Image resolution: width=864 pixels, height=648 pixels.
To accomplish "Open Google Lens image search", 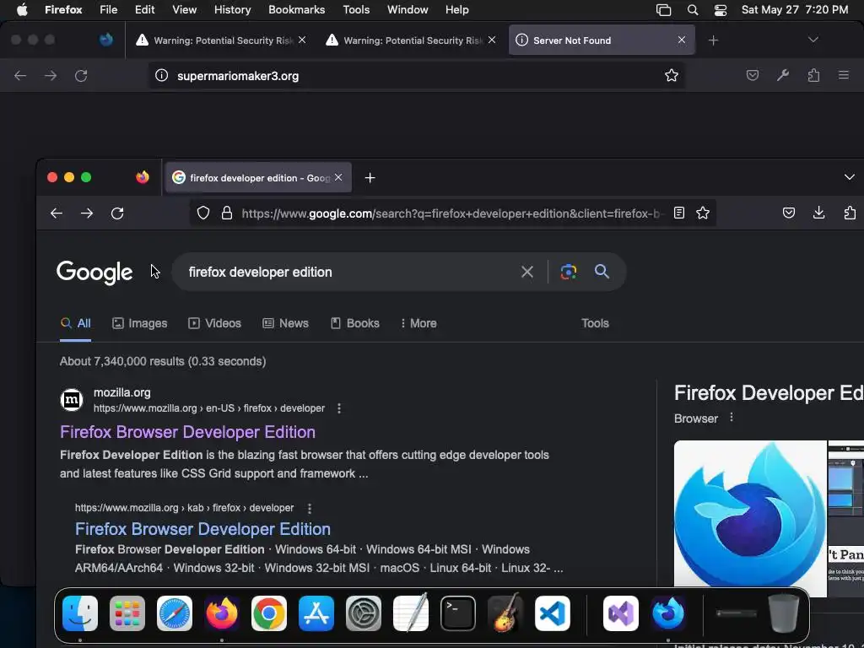I will (568, 272).
